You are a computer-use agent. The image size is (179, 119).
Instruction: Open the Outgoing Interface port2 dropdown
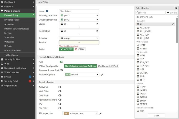79,19
